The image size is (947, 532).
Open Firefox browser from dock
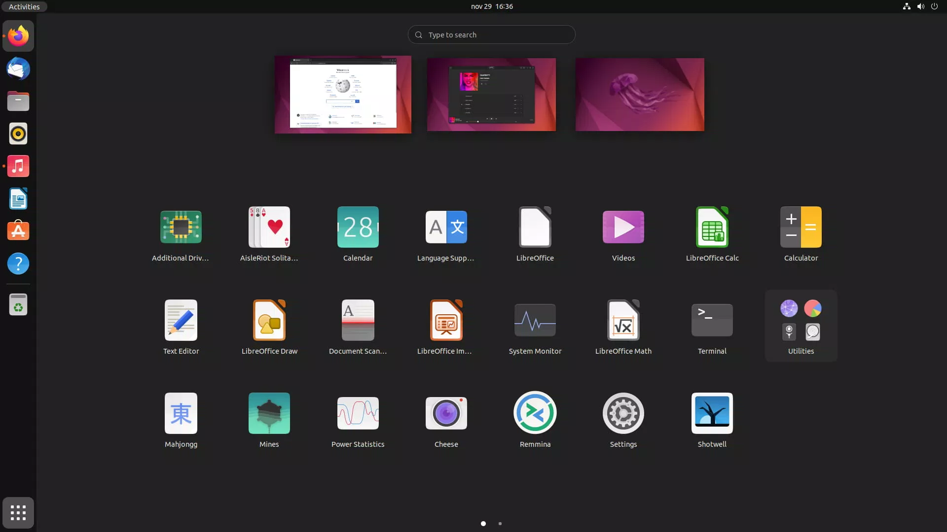pos(18,36)
